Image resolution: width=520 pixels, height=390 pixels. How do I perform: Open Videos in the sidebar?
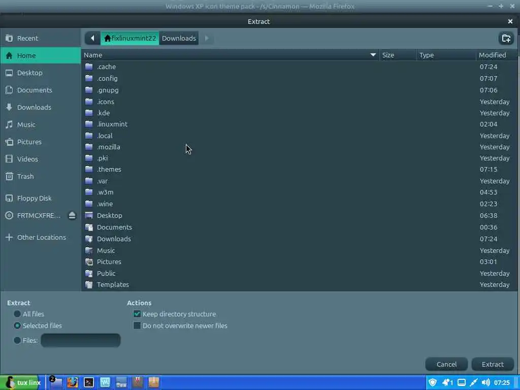41,159
